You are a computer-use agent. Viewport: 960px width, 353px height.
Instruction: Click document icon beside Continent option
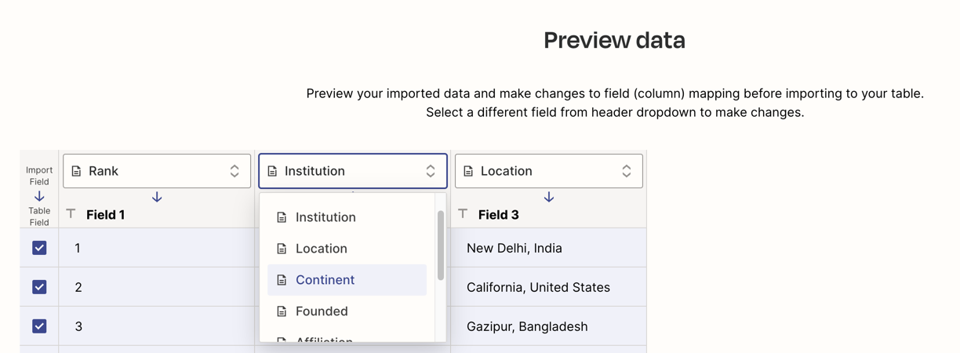pyautogui.click(x=282, y=280)
